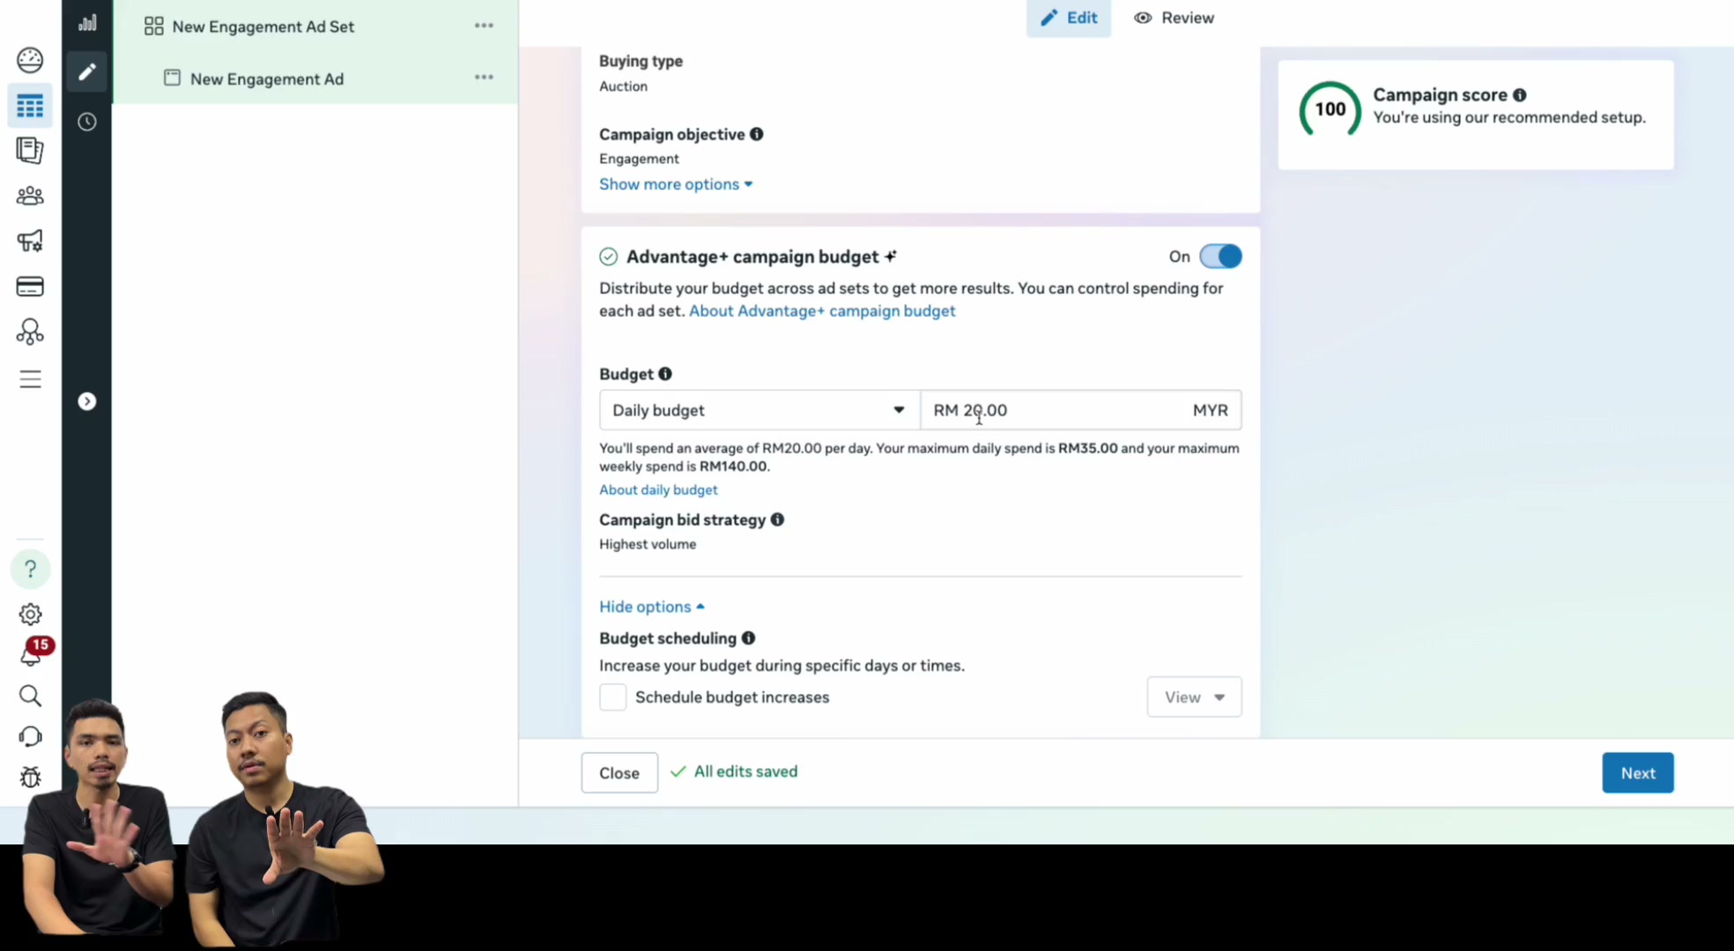This screenshot has height=951, width=1734.
Task: Click the bug report icon
Action: point(30,777)
